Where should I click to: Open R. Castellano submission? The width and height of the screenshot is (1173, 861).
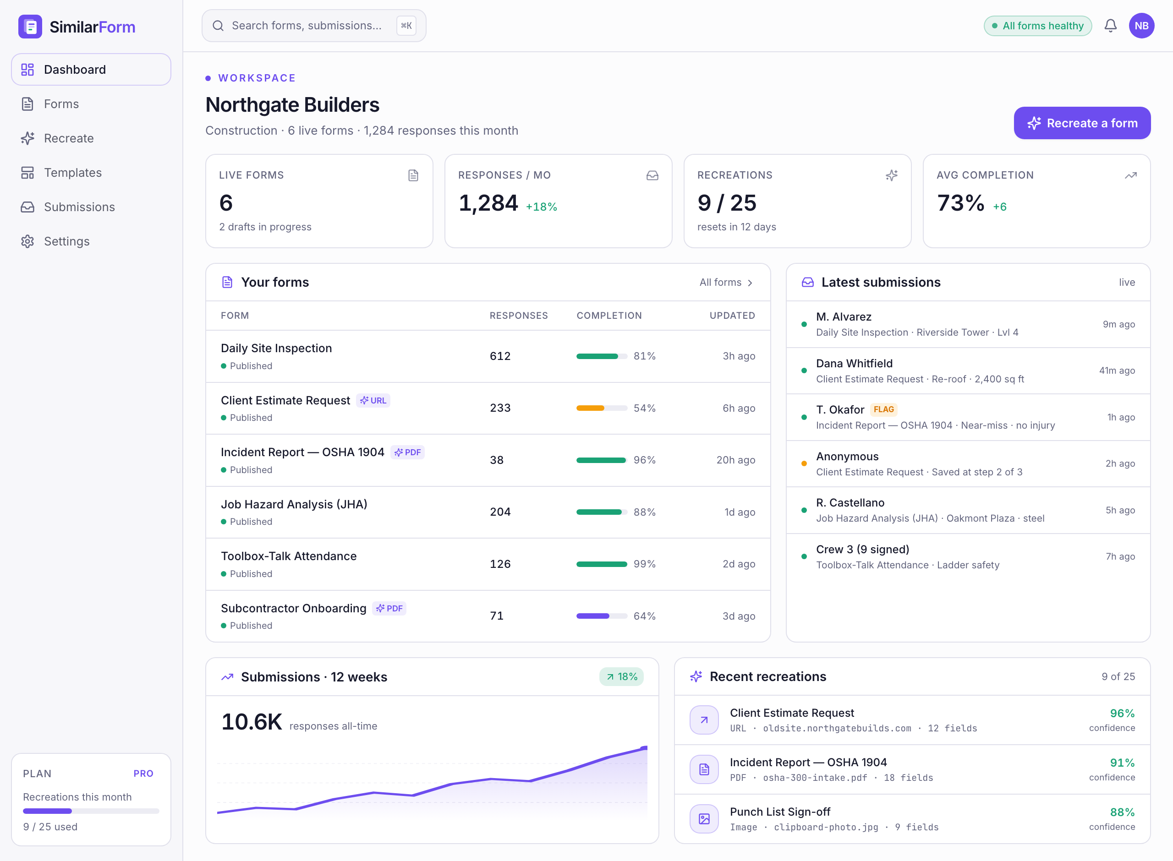click(x=968, y=510)
